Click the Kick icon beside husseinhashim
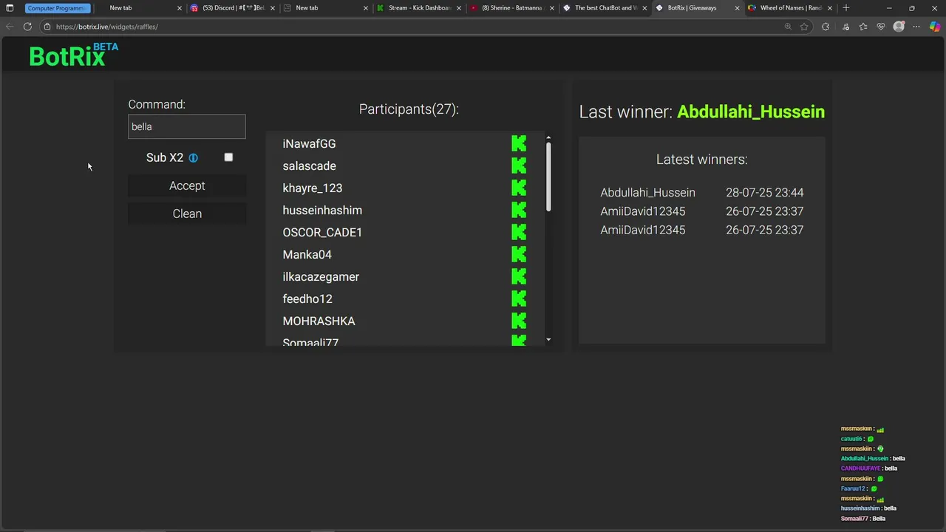Viewport: 946px width, 532px height. [x=519, y=210]
